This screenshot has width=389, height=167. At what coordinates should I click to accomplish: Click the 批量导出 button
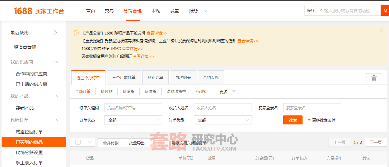coord(137,143)
